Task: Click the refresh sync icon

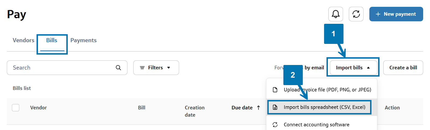Action: tap(356, 14)
